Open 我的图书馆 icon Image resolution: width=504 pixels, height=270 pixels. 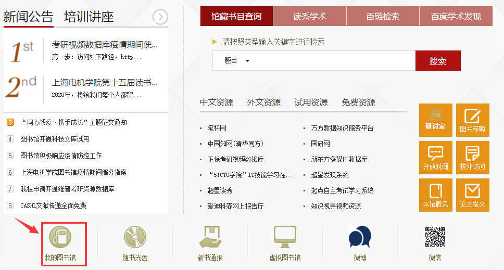(x=60, y=238)
